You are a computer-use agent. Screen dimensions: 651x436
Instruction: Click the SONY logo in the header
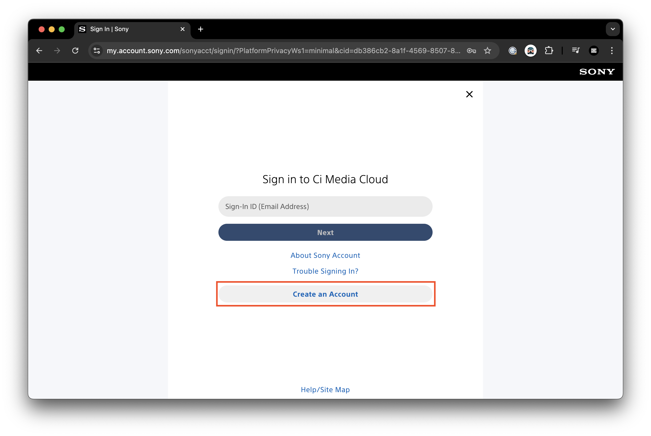pyautogui.click(x=597, y=72)
